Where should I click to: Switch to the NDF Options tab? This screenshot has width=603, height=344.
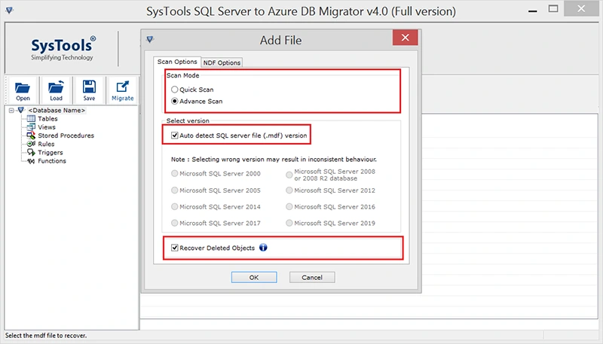point(222,62)
